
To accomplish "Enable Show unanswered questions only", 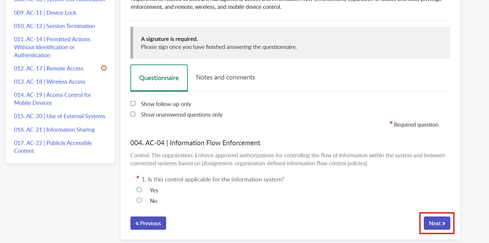I will [133, 114].
